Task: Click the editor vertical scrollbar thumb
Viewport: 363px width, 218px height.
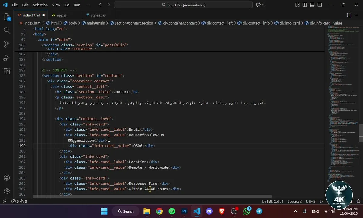Action: click(361, 133)
